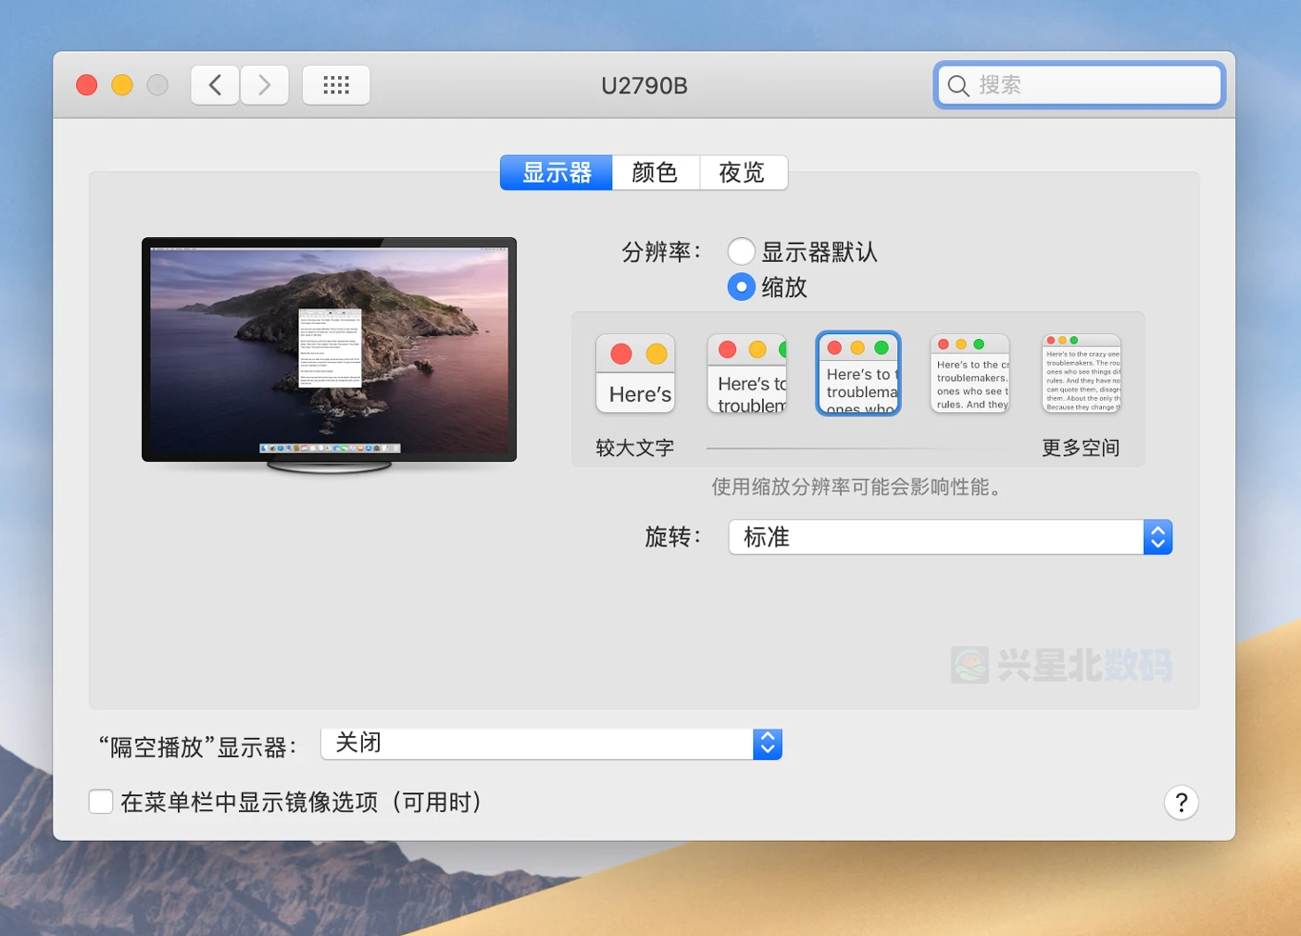Viewport: 1301px width, 936px height.
Task: Choose the second scaled resolution thumbnail
Action: [747, 374]
